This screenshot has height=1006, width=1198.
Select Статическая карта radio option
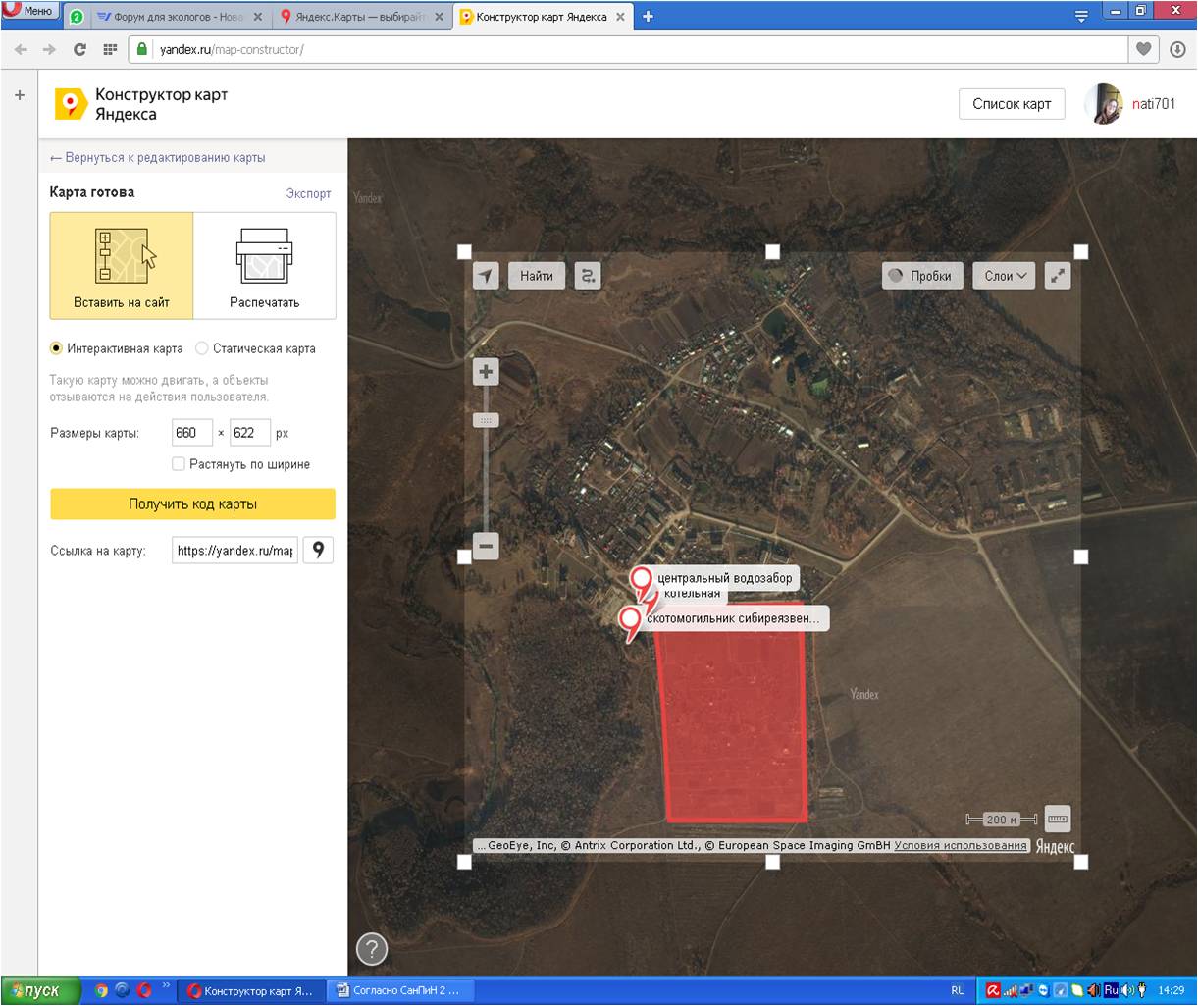pos(202,348)
